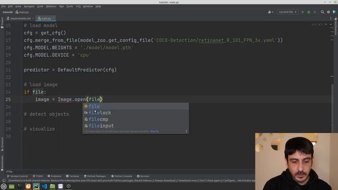The image size is (338, 190).
Task: Open the completion popup's three-dot options
Action: coord(186,131)
